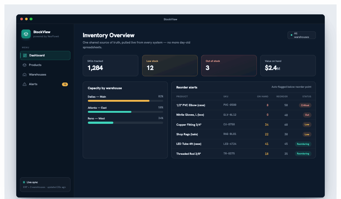Select the Threaded Rod 3/8" product
The height and width of the screenshot is (199, 341).
[189, 154]
